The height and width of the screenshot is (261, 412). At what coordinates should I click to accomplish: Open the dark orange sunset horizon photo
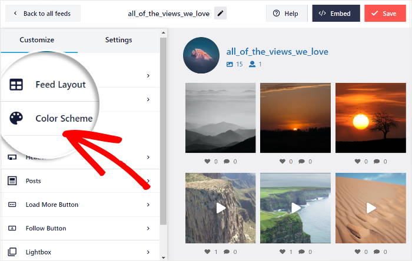(295, 118)
